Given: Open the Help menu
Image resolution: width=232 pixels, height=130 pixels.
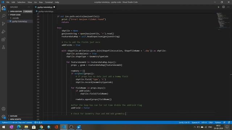Looking at the screenshot, I should [x=57, y=2].
